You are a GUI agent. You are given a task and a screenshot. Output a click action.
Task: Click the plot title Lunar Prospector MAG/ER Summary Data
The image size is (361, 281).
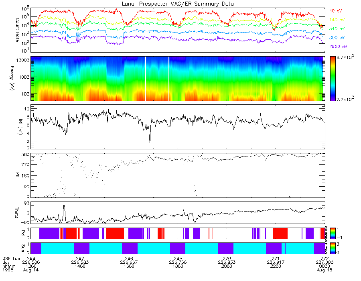click(x=178, y=4)
